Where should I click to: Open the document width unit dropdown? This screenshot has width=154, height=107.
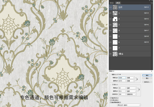(132, 88)
